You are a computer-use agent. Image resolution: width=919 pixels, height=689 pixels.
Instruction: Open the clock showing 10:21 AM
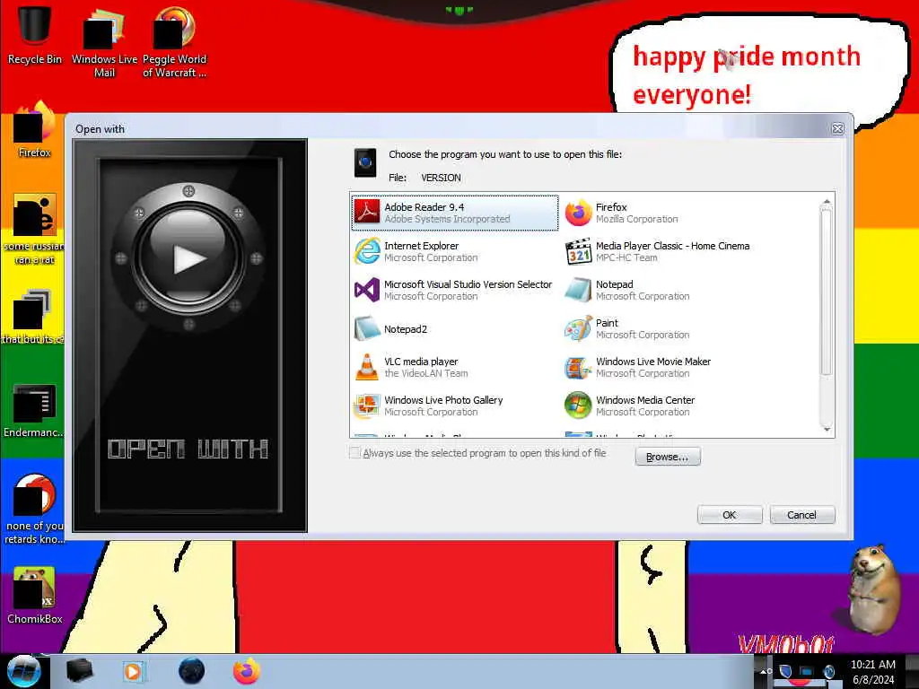click(872, 672)
